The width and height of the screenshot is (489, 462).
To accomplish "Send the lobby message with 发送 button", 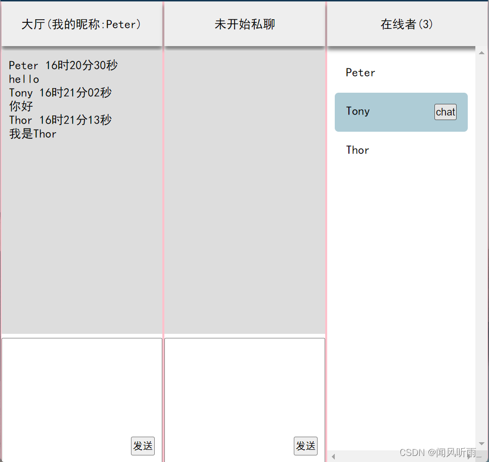I will 143,446.
